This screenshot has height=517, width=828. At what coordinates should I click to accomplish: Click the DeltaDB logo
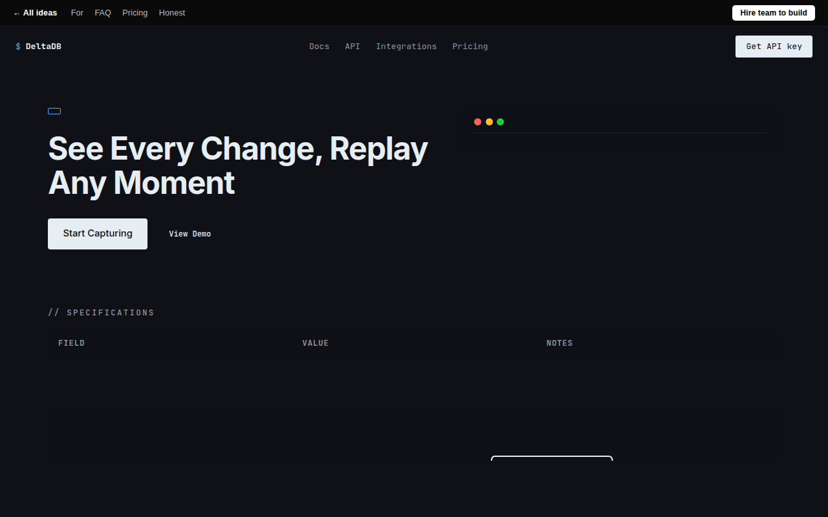[x=38, y=47]
